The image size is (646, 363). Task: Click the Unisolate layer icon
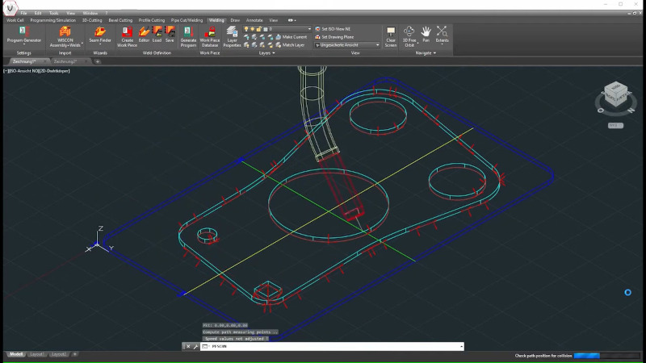click(254, 45)
